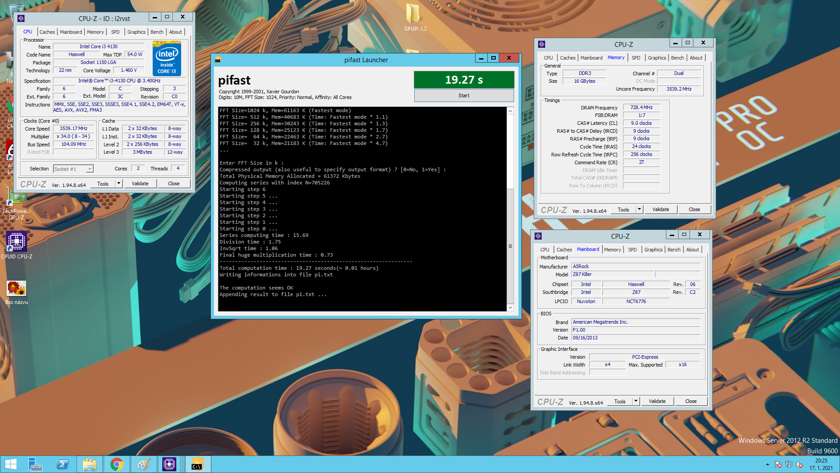Click the Core Speed value 3539.17 MHz

click(73, 128)
